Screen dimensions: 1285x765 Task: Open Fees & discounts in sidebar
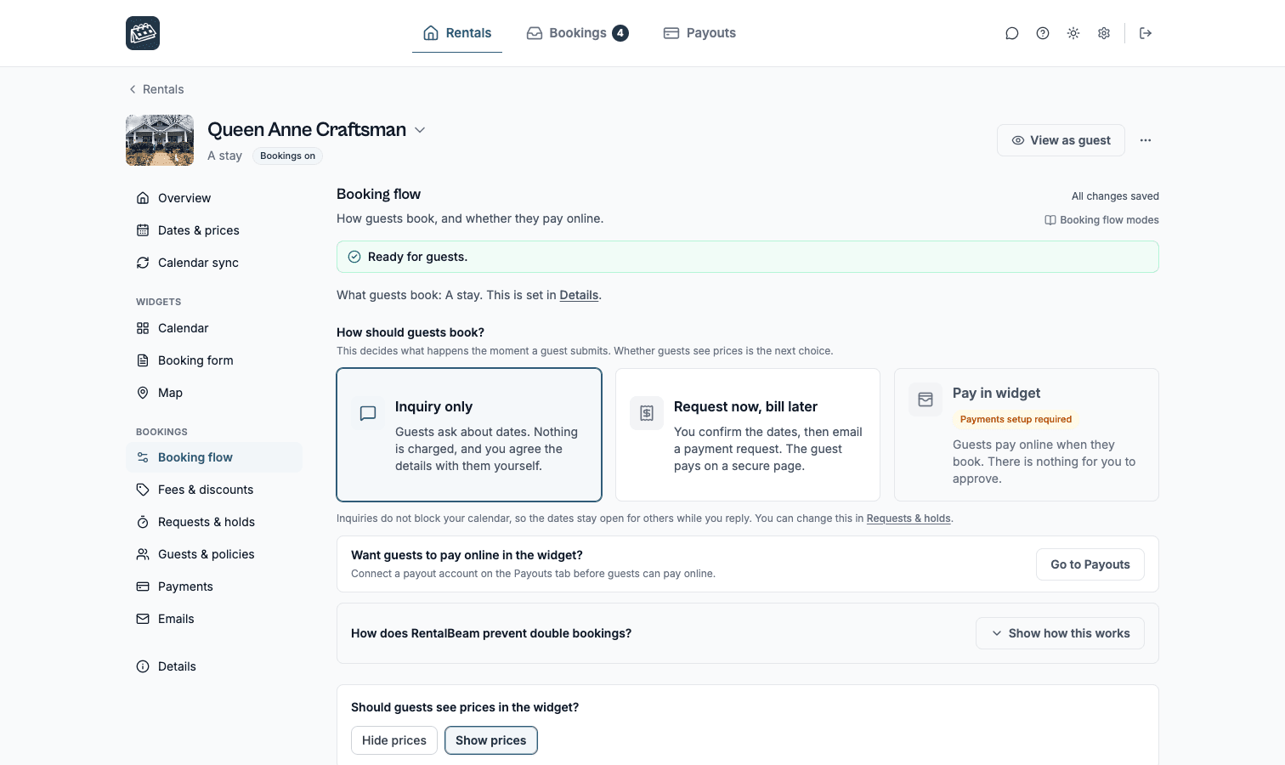pyautogui.click(x=214, y=490)
